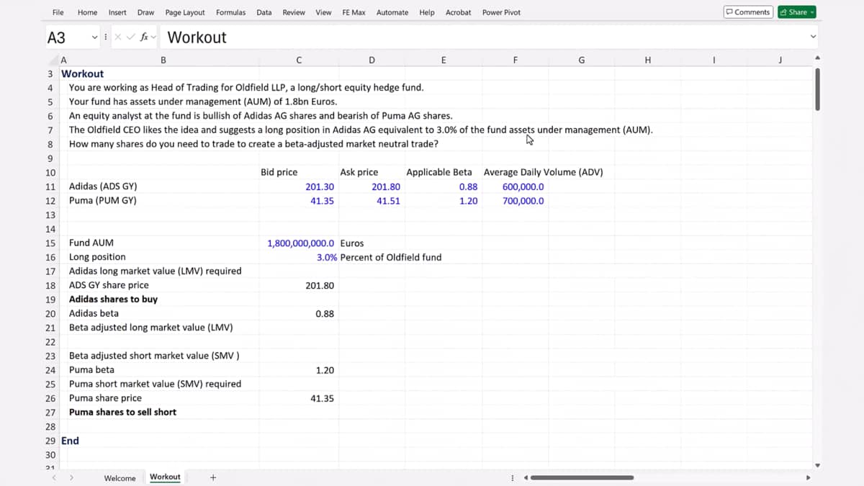Click the next sheet navigation arrow
Image resolution: width=864 pixels, height=486 pixels.
pos(71,477)
